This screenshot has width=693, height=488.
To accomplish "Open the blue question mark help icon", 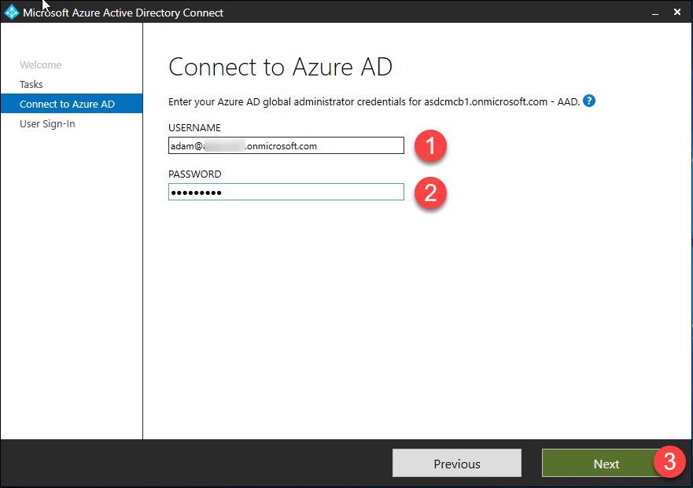I will point(588,101).
